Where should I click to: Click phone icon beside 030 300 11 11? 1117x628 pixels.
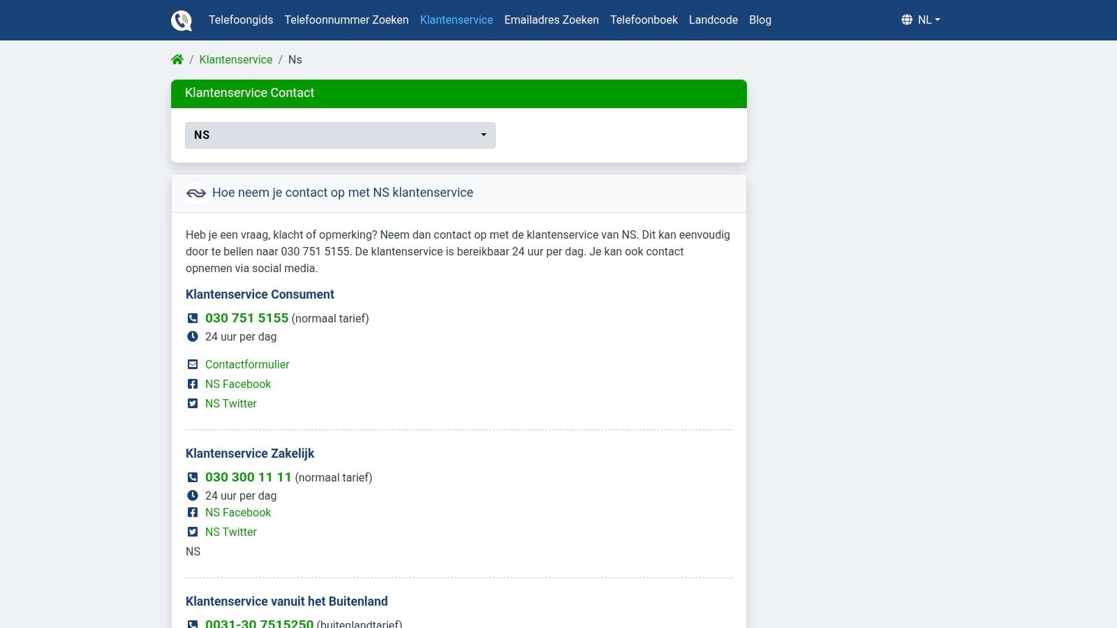point(193,477)
